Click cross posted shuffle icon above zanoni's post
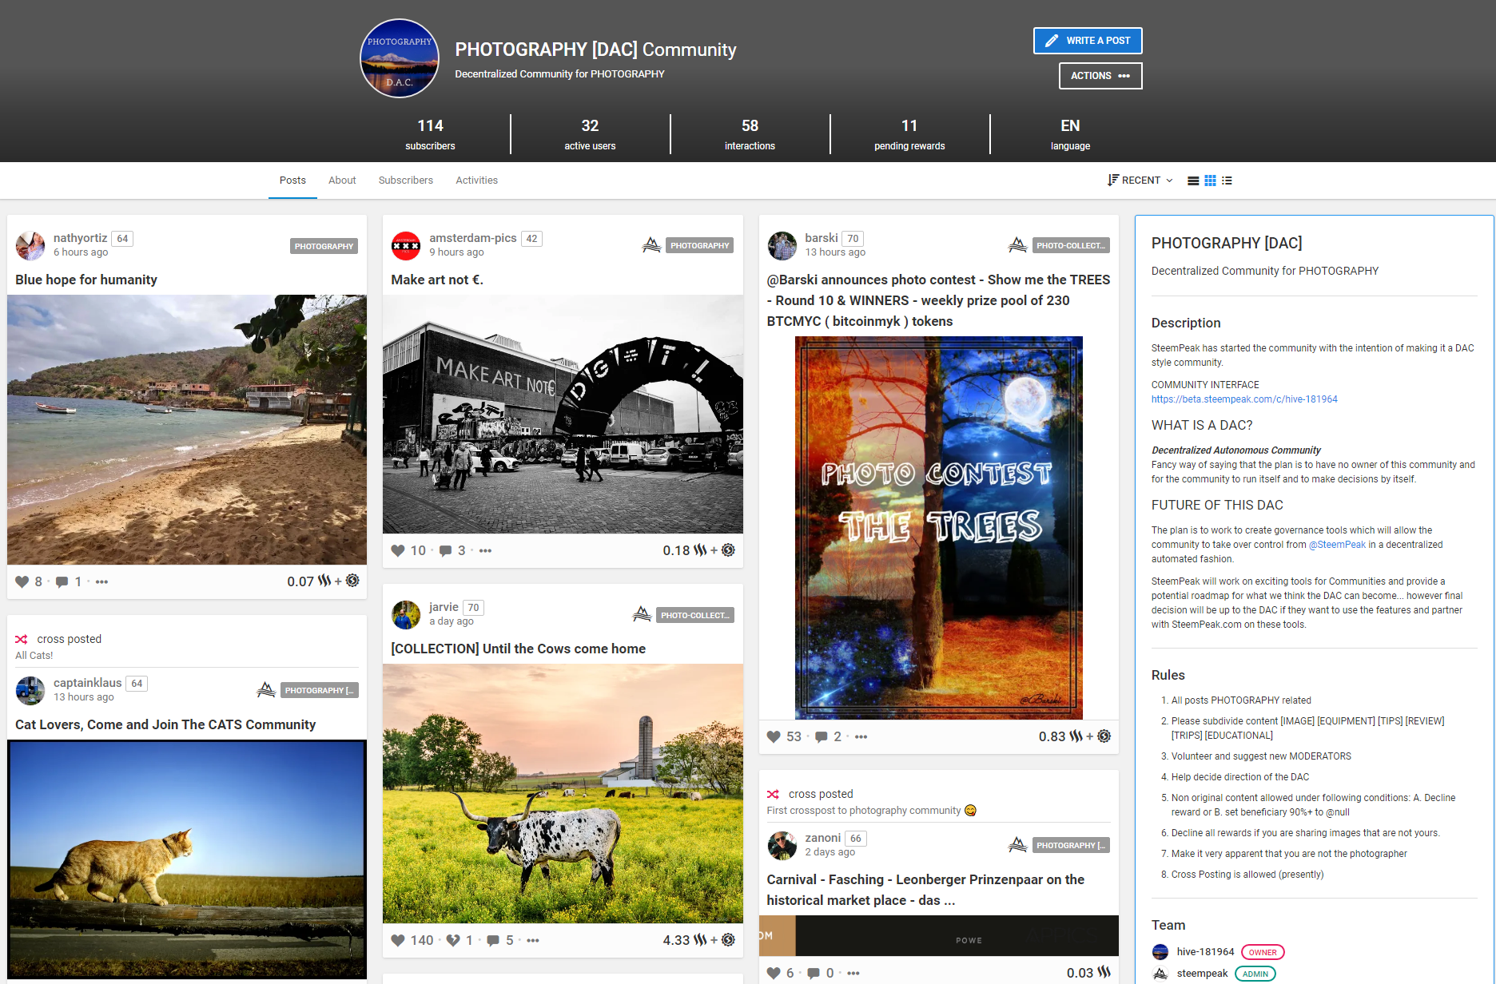Image resolution: width=1496 pixels, height=984 pixels. (773, 794)
